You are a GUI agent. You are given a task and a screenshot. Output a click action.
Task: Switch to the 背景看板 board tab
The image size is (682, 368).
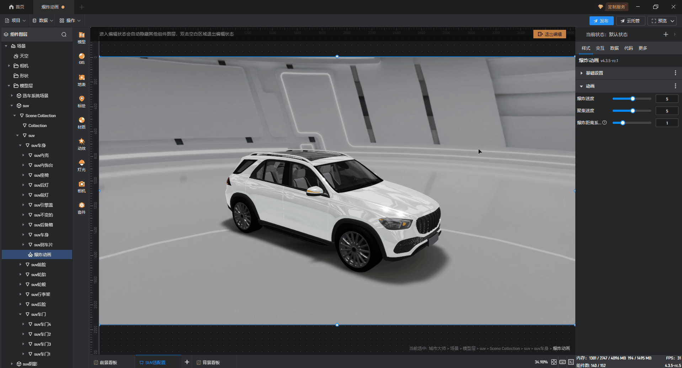coord(208,362)
